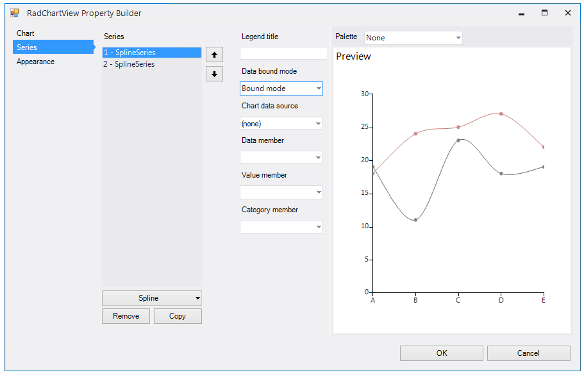584x377 pixels.
Task: Select the Chart section in sidebar
Action: click(x=26, y=33)
